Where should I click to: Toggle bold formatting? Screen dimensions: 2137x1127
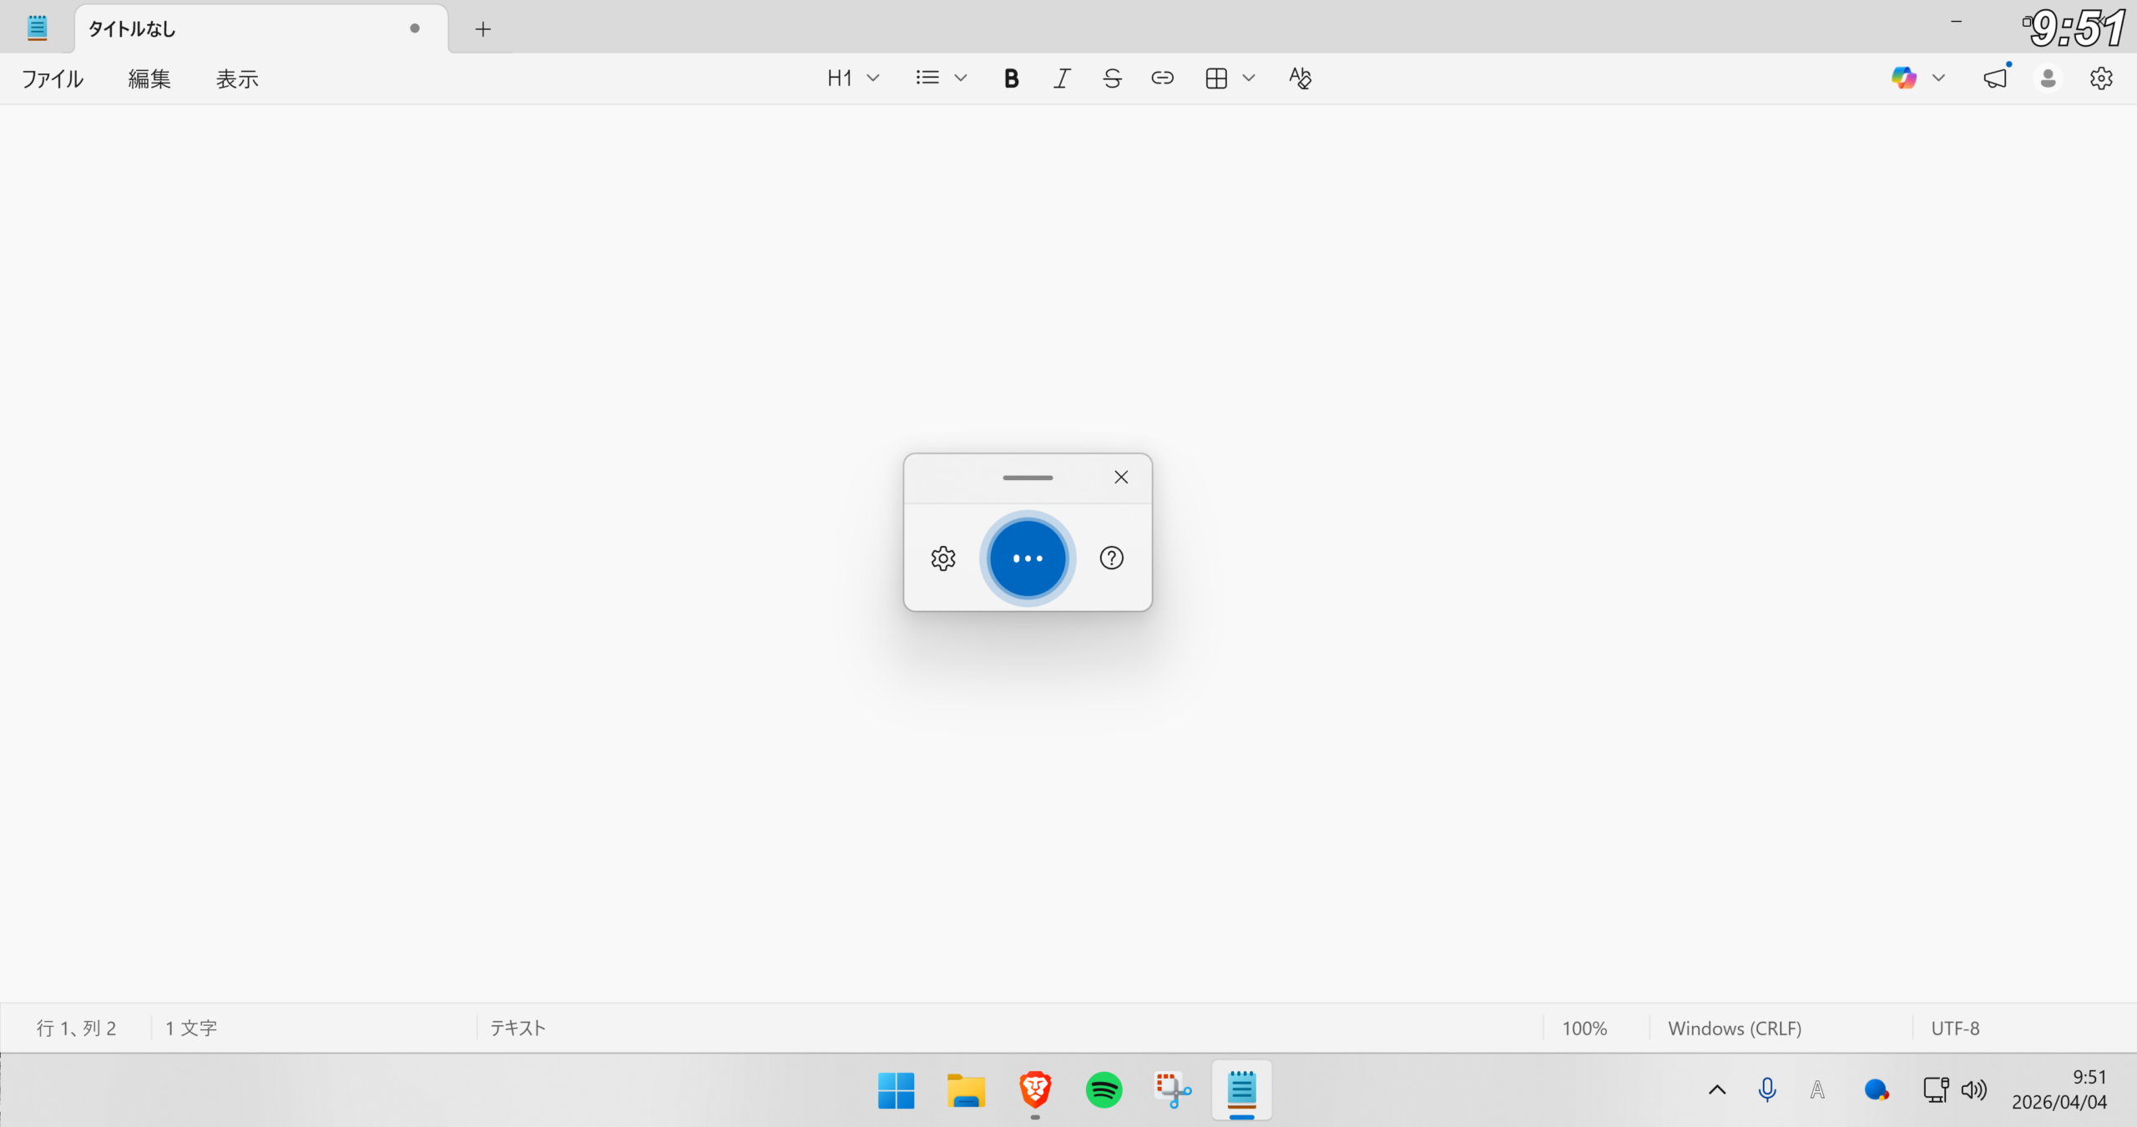pos(1011,78)
